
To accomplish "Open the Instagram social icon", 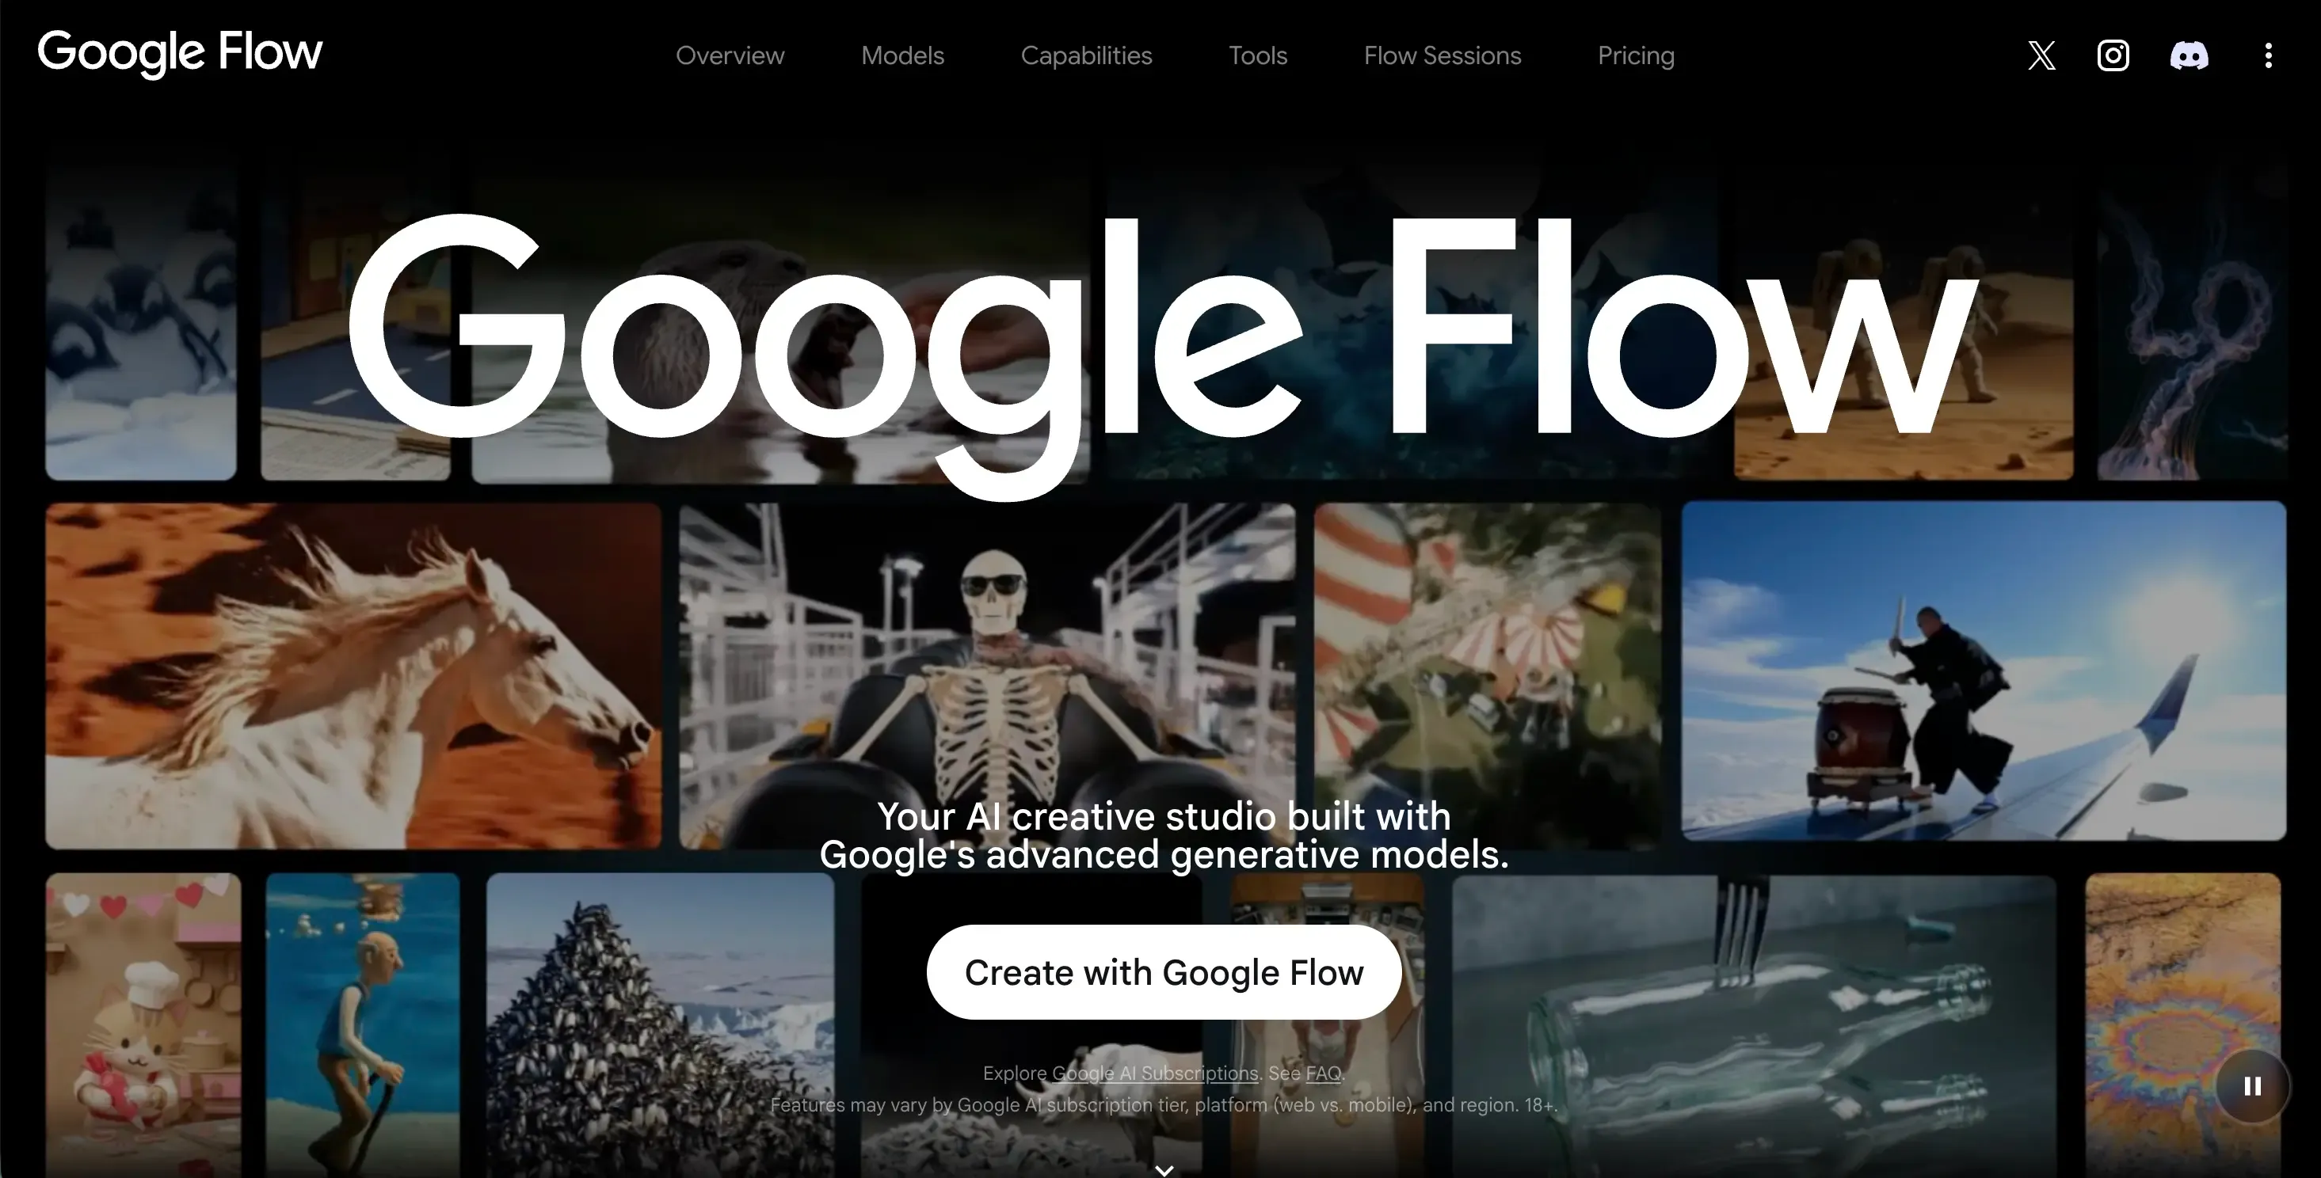I will 2113,56.
